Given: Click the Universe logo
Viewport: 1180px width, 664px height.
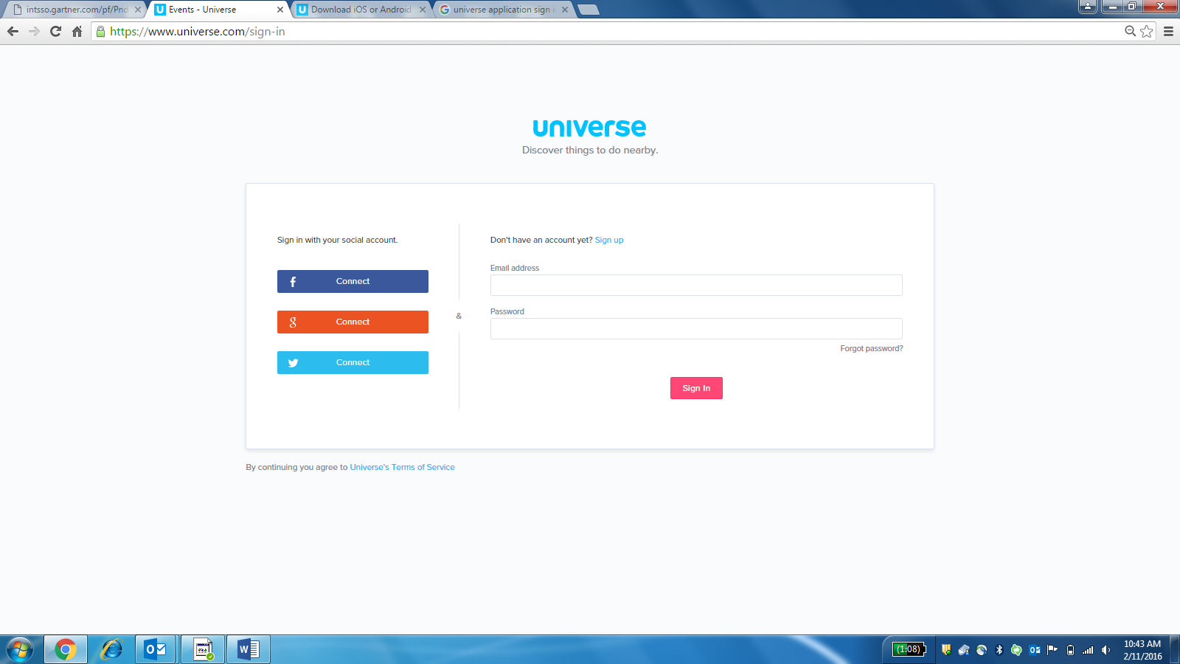Looking at the screenshot, I should pos(589,128).
